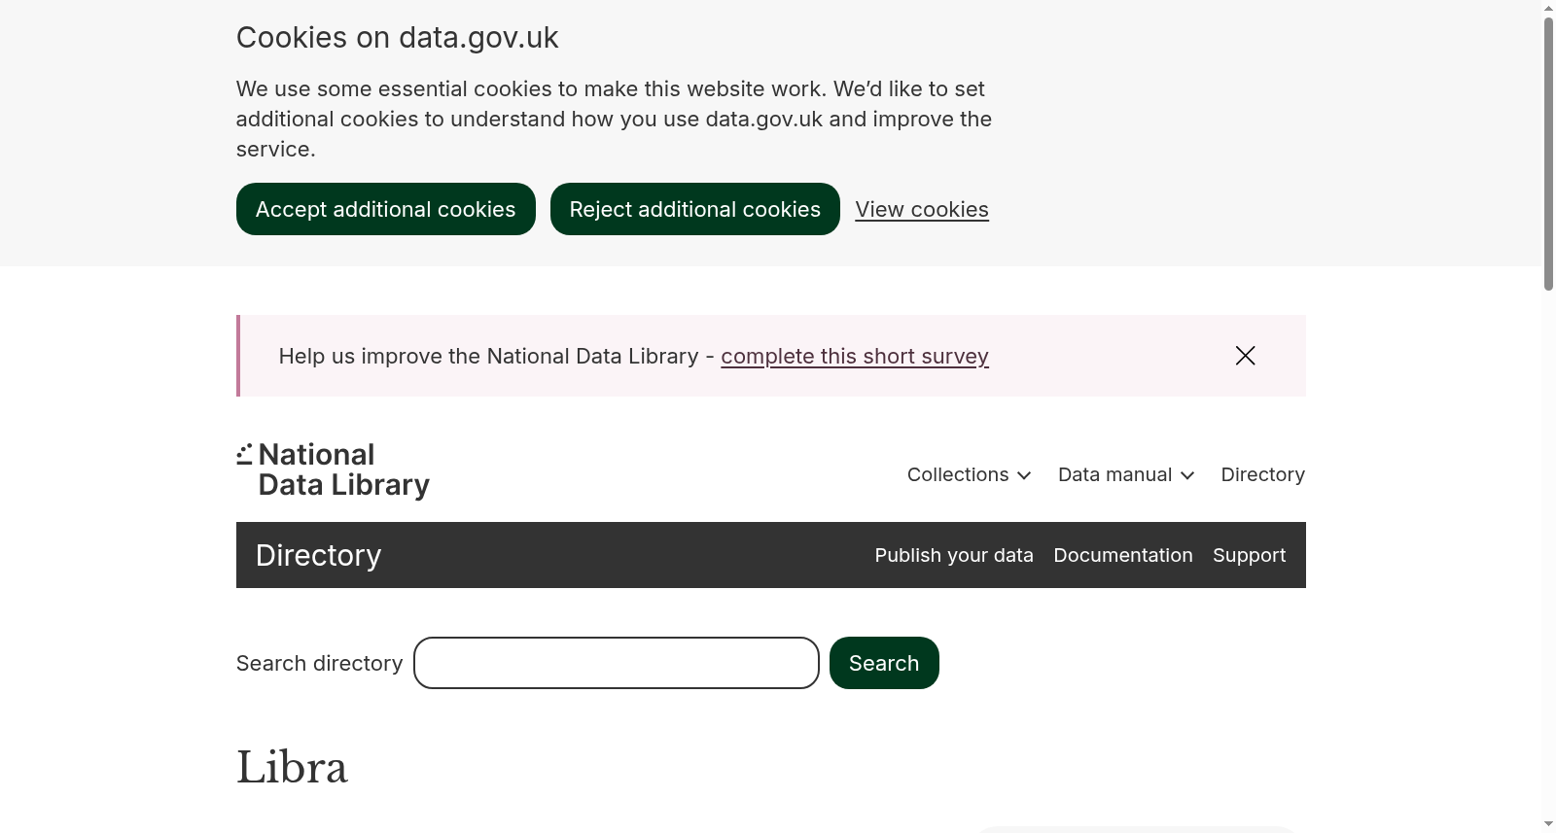Image resolution: width=1556 pixels, height=833 pixels.
Task: Click the Libra page heading
Action: click(x=292, y=768)
